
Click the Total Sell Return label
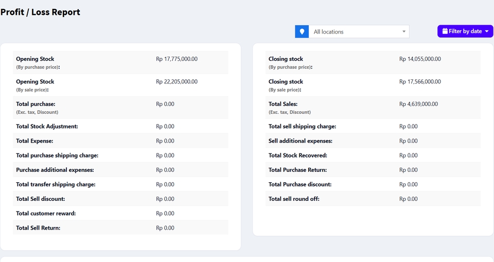point(38,228)
